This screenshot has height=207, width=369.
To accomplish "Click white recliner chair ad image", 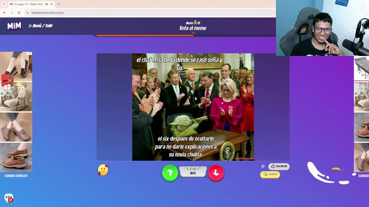I will (16, 97).
